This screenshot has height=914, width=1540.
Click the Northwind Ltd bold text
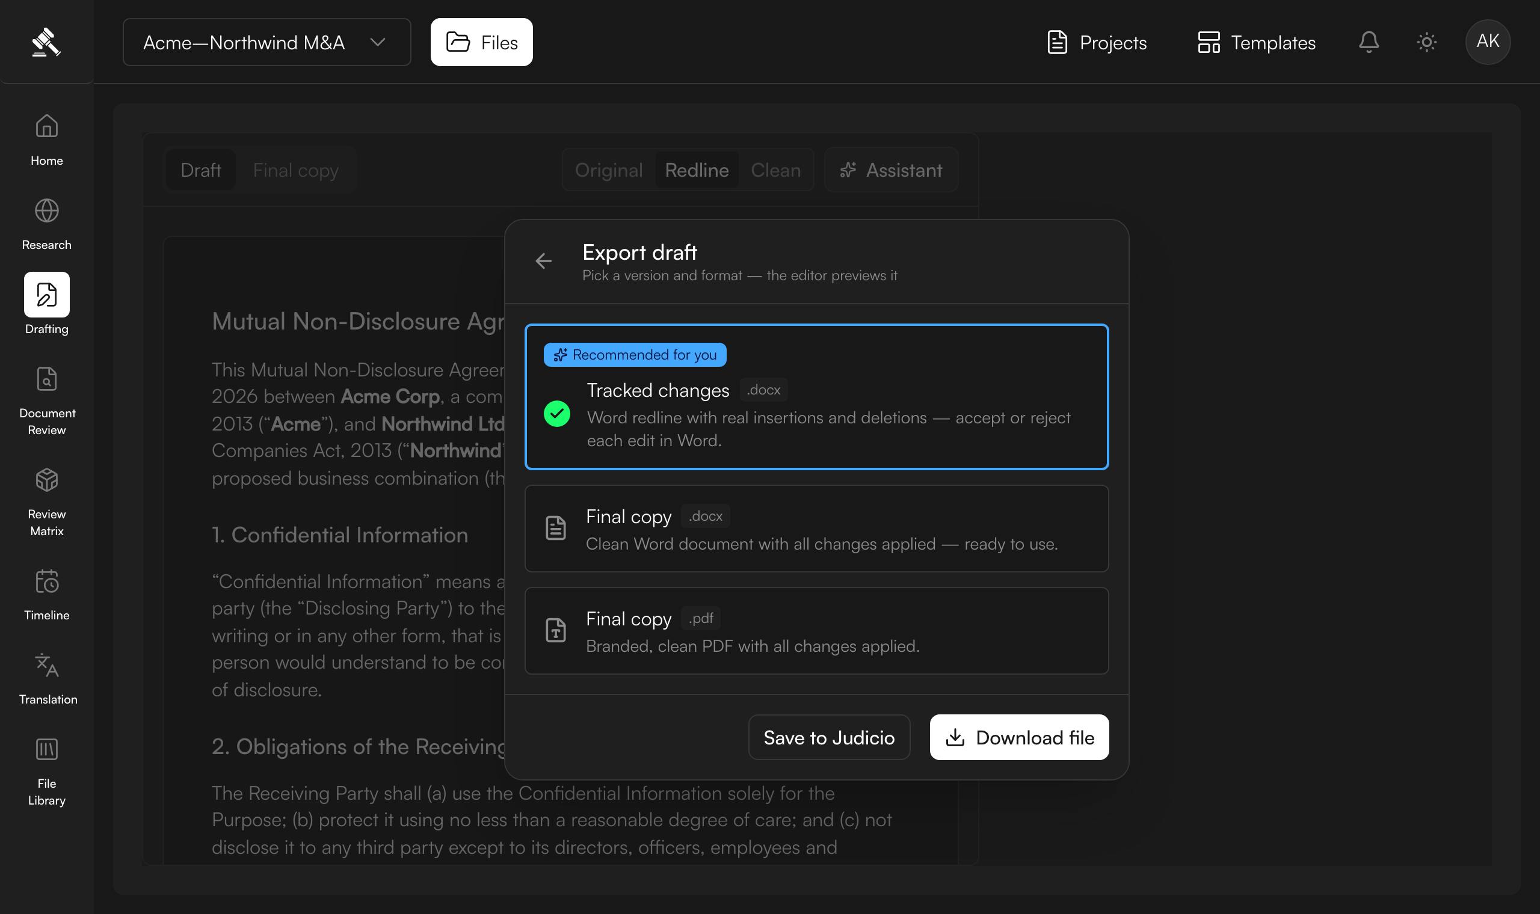443,424
